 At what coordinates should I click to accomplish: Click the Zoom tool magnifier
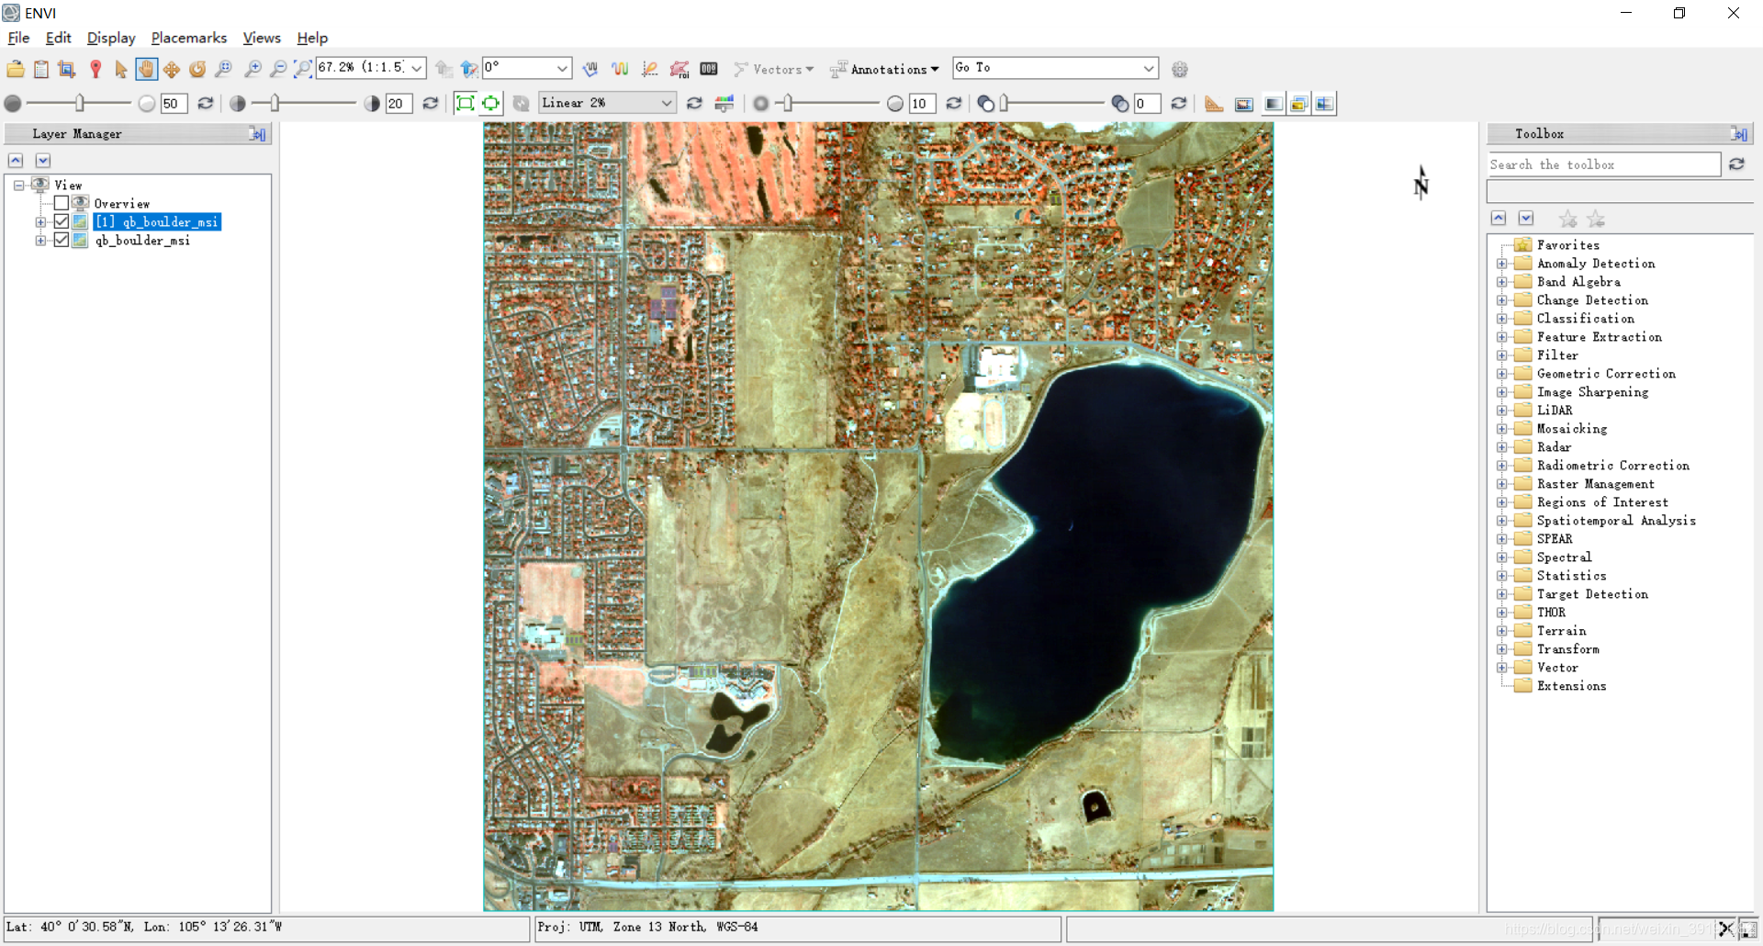click(x=223, y=69)
